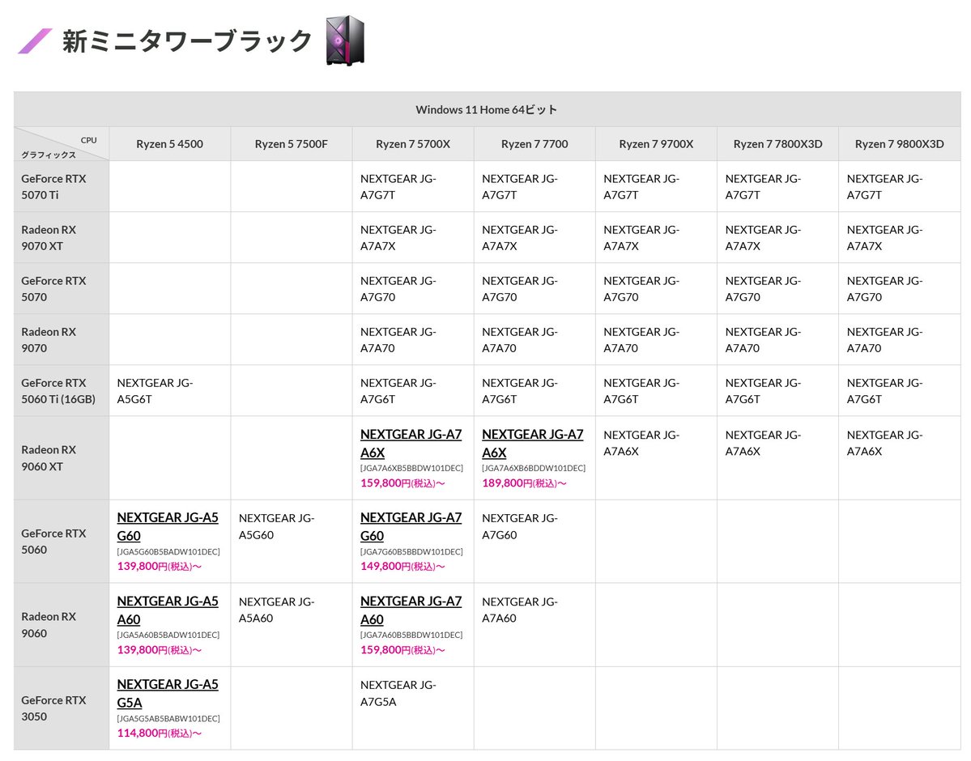Select the Ryzen 5 4500 column header

click(169, 143)
